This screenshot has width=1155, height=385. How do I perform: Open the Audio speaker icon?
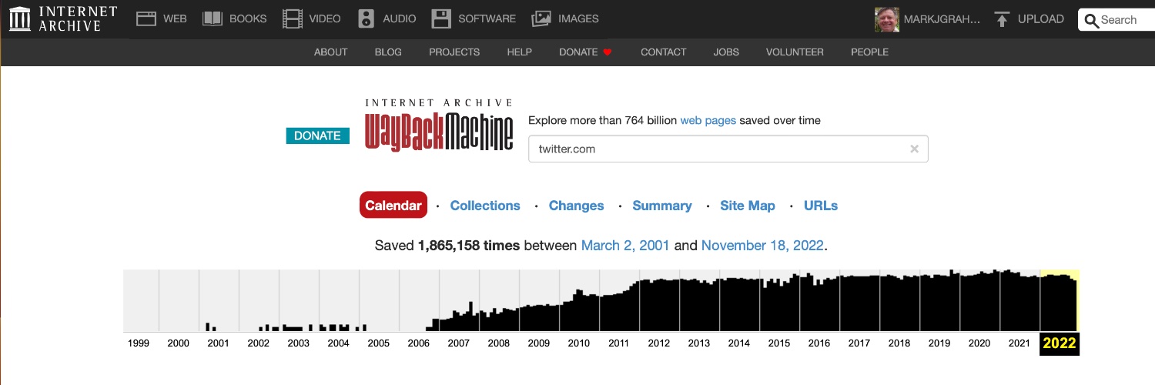(x=367, y=18)
